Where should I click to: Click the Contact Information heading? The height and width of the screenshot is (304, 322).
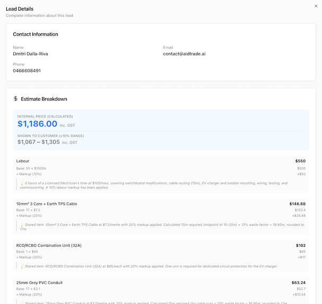pos(36,34)
